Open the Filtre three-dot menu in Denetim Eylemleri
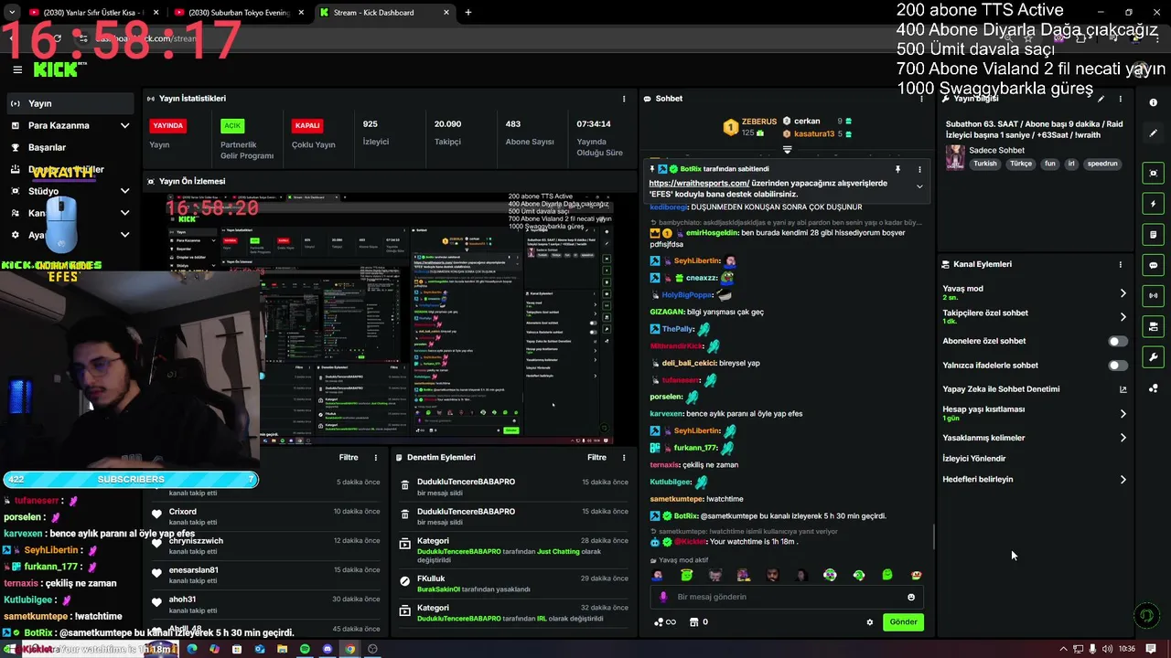This screenshot has width=1171, height=658. 624,457
